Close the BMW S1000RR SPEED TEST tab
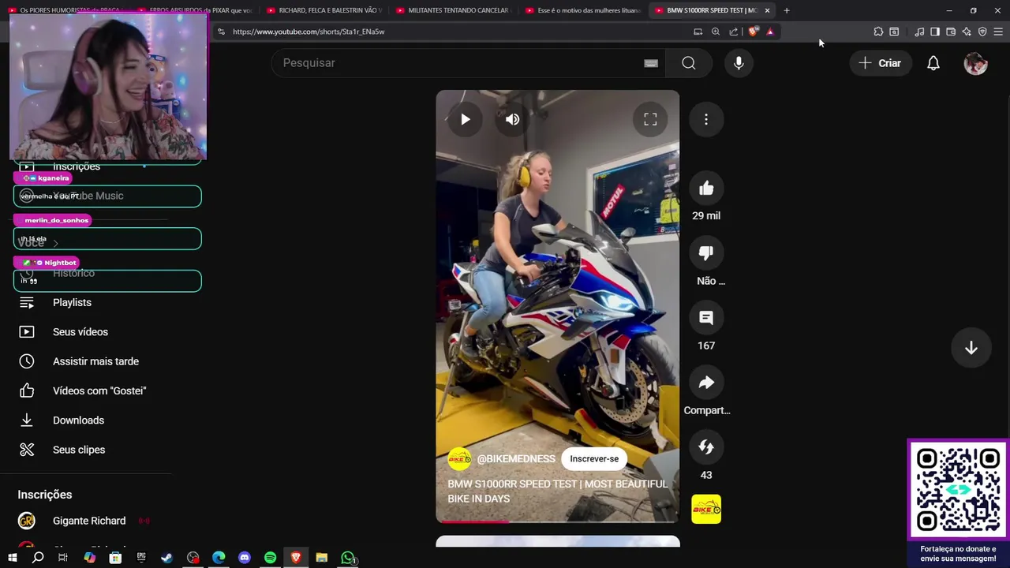 [767, 10]
